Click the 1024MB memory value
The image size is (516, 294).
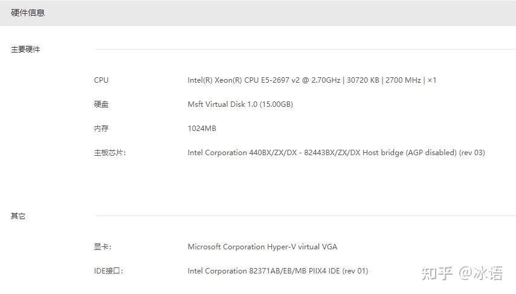pyautogui.click(x=202, y=129)
